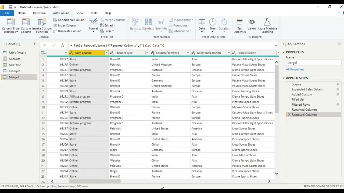This screenshot has width=344, height=193.
Task: Click the Save icon in title bar
Action: (x=10, y=7)
